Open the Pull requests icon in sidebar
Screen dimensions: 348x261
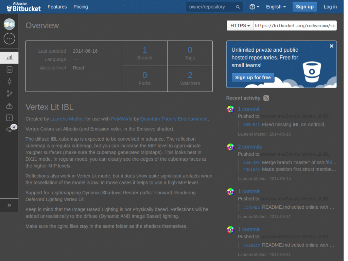coord(9,106)
